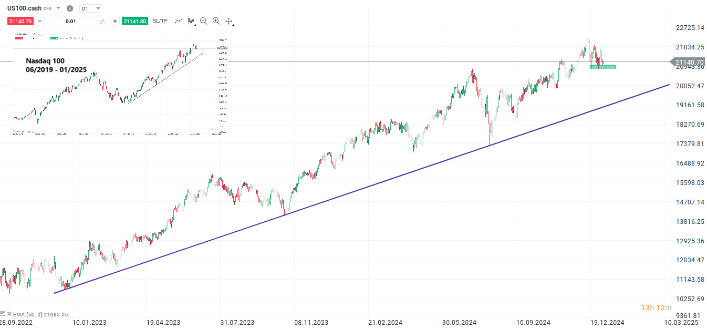The image size is (707, 329).
Task: Click the current price label 21140.70 on axis
Action: (x=689, y=62)
